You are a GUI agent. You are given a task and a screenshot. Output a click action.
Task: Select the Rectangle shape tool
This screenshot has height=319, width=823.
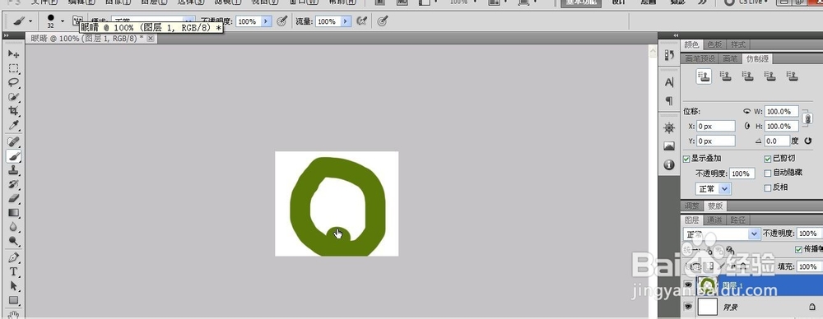point(14,300)
